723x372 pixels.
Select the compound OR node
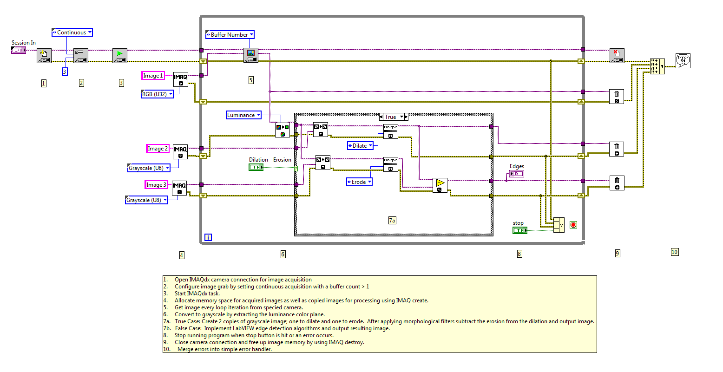click(559, 225)
